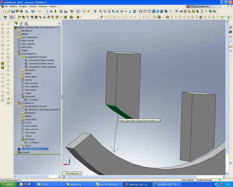Click the Mate paperclip icon

(x=40, y=17)
